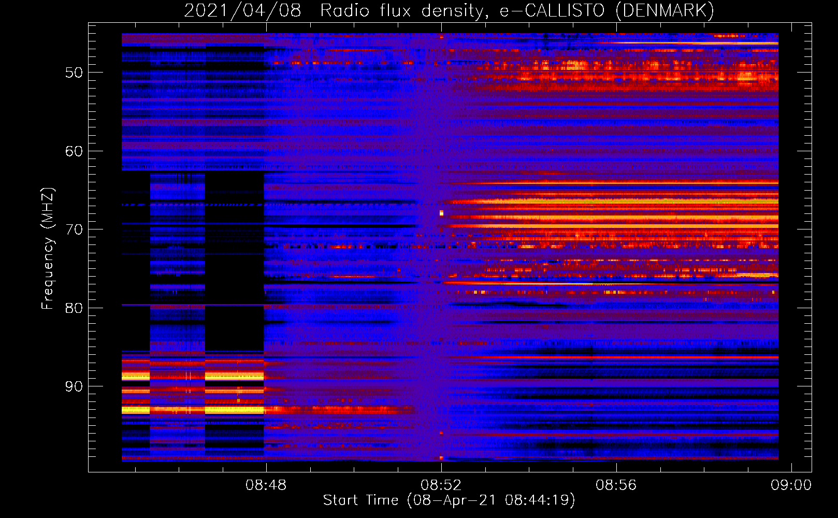Click the 70 frequency tick label
Viewport: 838px width, 518px height.
[x=74, y=229]
